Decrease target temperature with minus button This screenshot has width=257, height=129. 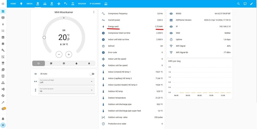(59, 54)
